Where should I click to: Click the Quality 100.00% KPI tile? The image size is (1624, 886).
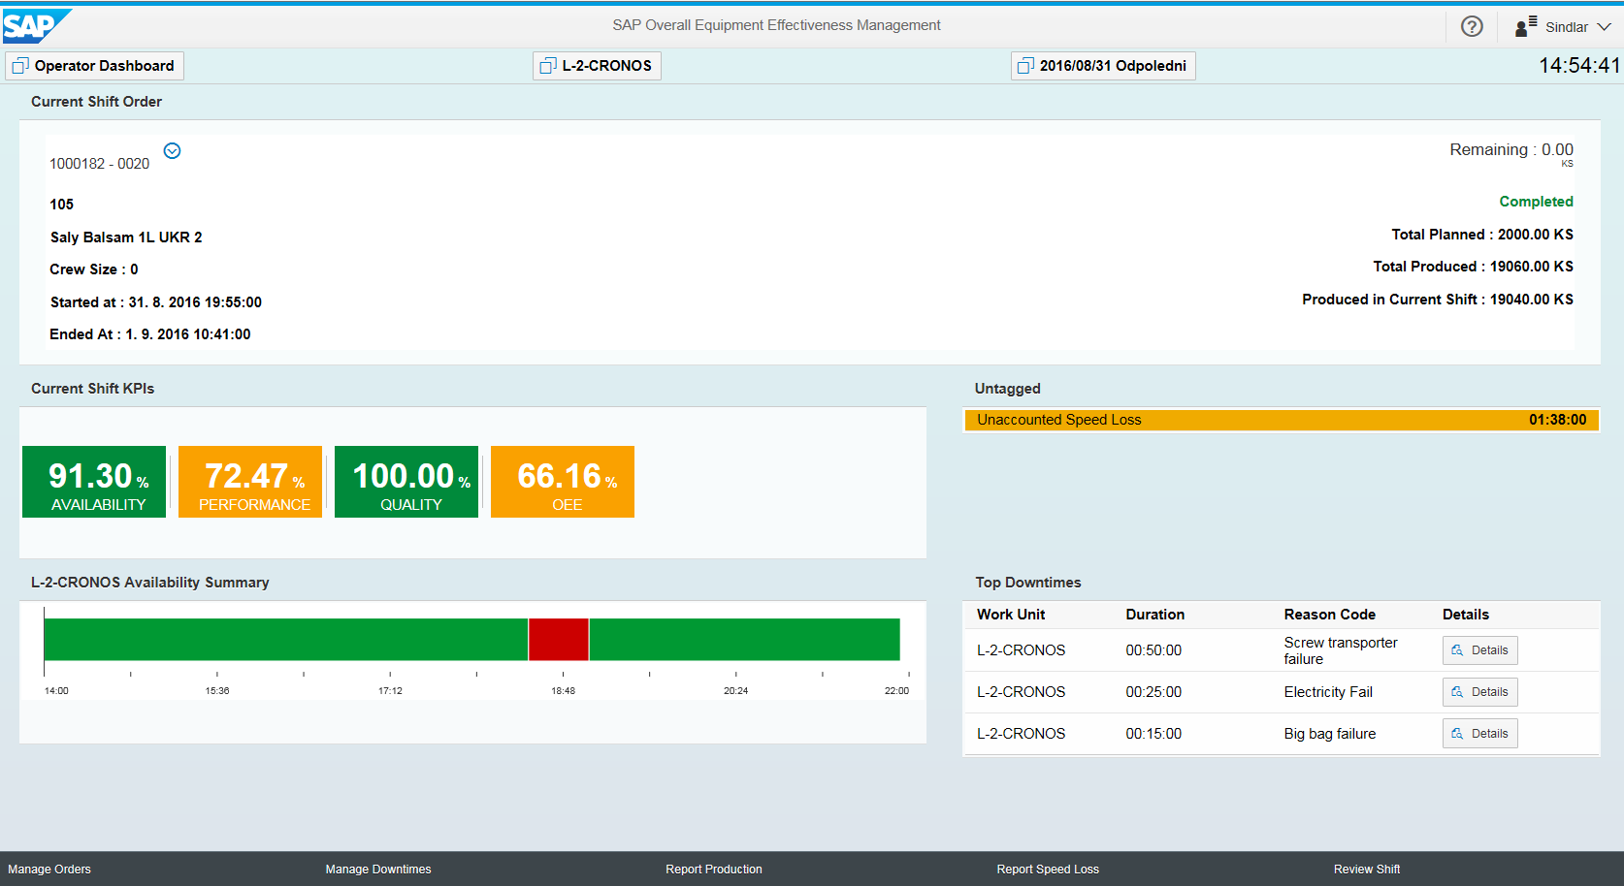(406, 482)
